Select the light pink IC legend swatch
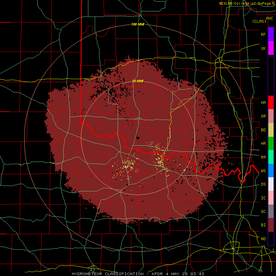This screenshot has width=276, height=276. click(x=271, y=198)
